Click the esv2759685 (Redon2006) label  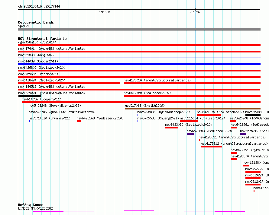pos(38,74)
